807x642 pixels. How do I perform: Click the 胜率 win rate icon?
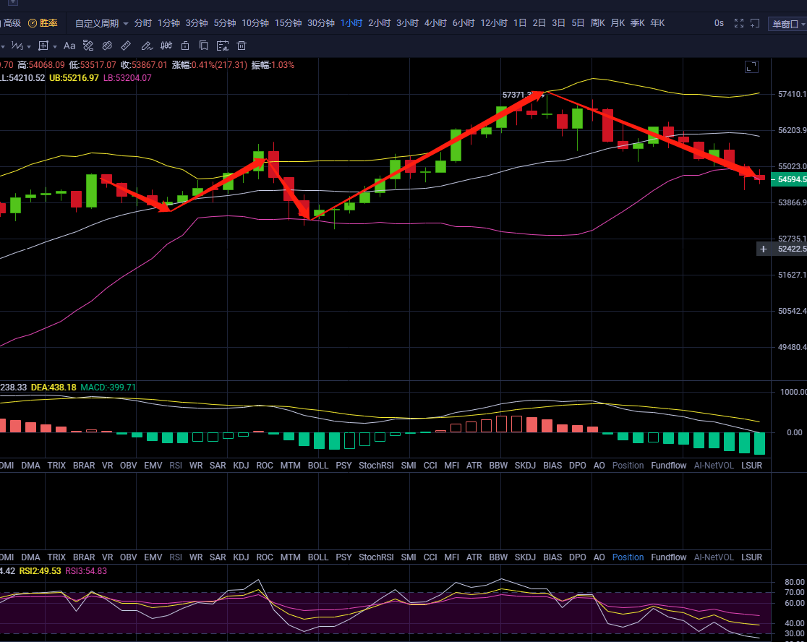[x=33, y=23]
